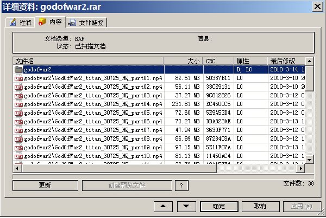The image size is (326, 218).
Task: Click MP4 icon of part07.mp4 row
Action: click(18, 130)
